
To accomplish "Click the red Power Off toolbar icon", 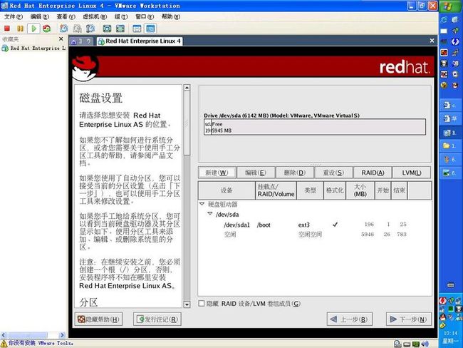I will click(7, 29).
